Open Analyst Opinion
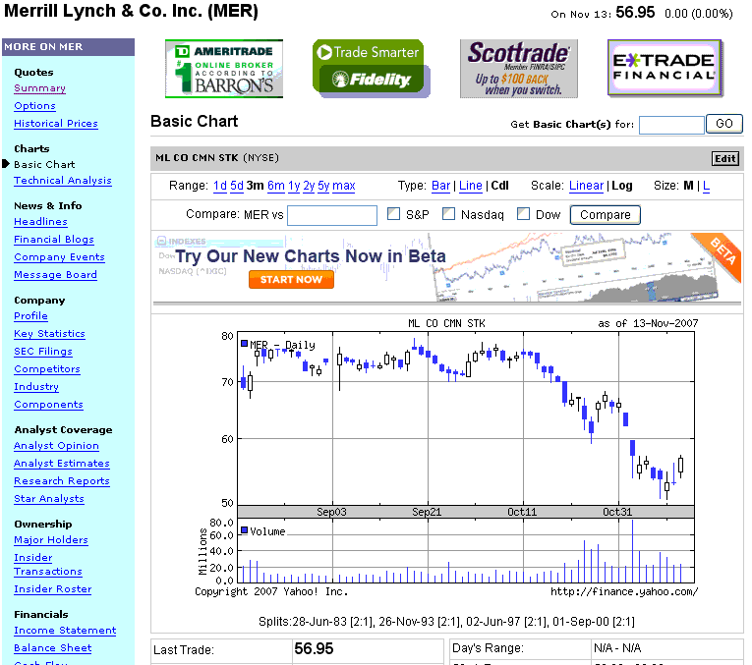Viewport: 752px width, 665px height. (57, 446)
